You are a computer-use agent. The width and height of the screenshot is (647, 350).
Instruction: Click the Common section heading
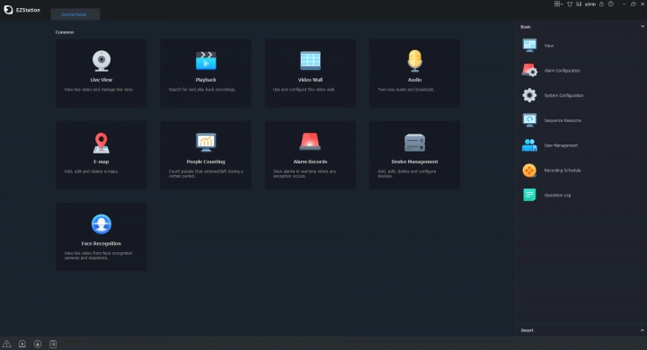pyautogui.click(x=65, y=32)
